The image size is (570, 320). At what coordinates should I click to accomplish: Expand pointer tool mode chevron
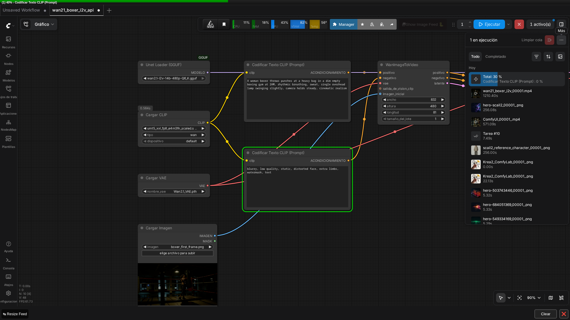509,298
